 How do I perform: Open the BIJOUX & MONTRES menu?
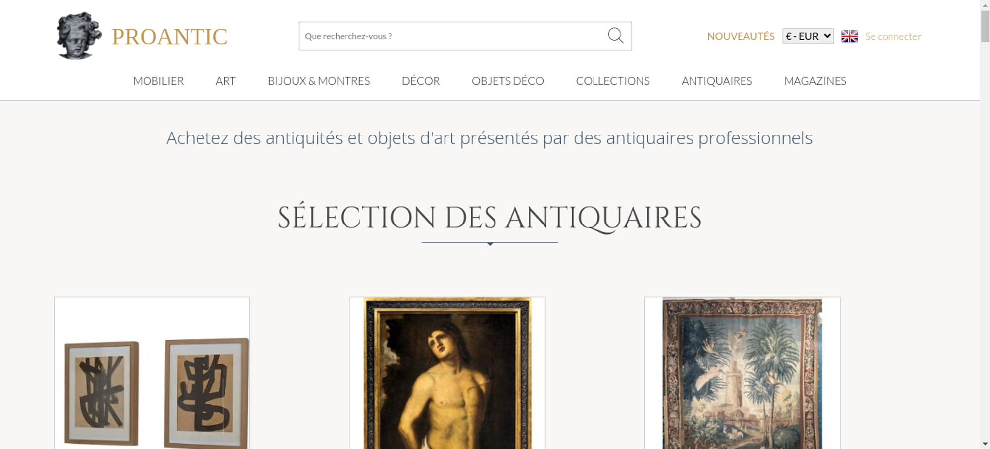click(x=319, y=81)
